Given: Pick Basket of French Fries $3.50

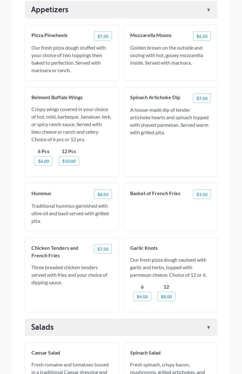Looking at the screenshot, I should [202, 195].
